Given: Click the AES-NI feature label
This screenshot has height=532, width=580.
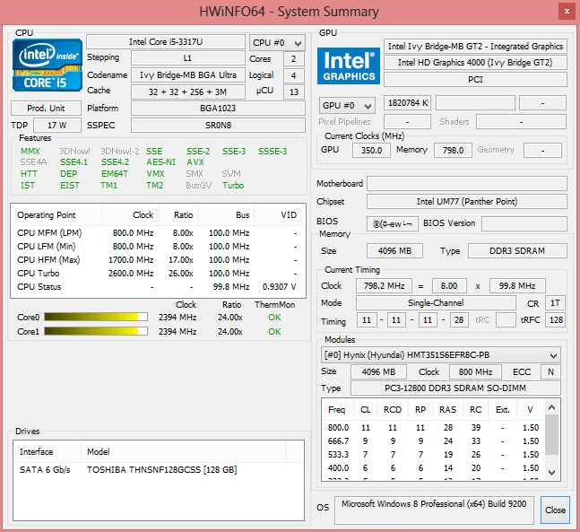Looking at the screenshot, I should click(x=160, y=162).
